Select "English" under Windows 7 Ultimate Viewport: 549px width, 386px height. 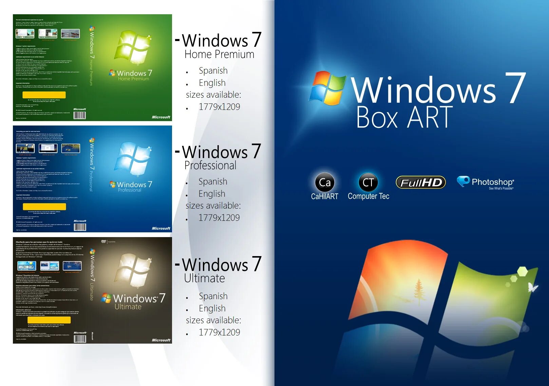coord(212,308)
